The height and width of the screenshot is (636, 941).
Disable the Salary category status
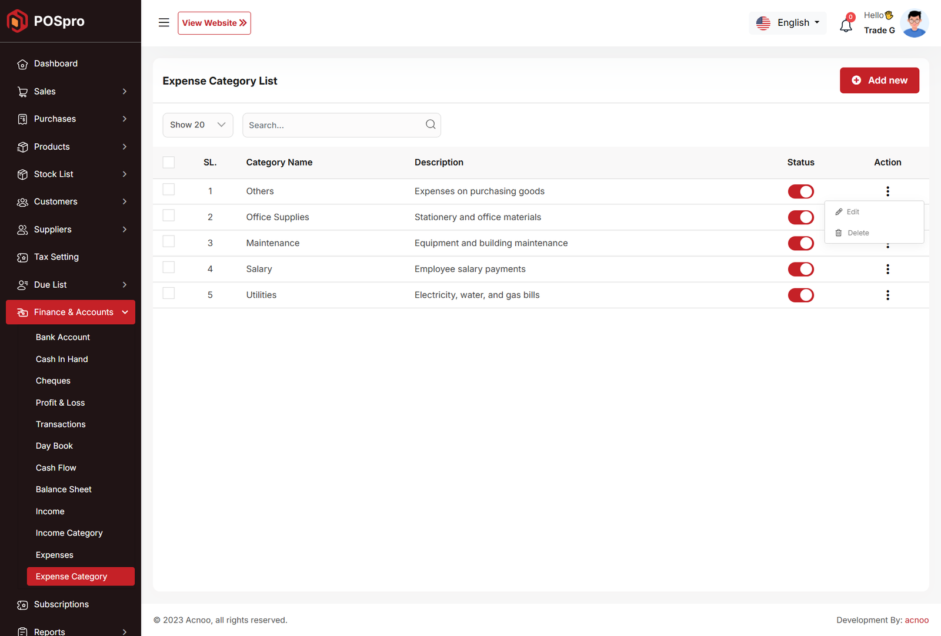tap(800, 269)
